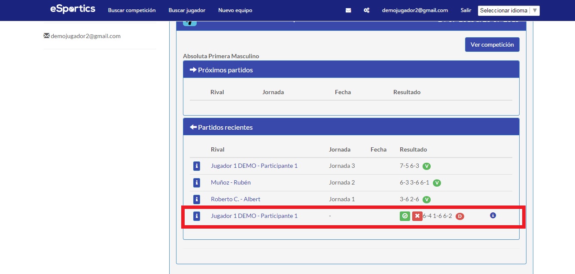Click green V badge next to 6-3 3-6 6-1

pyautogui.click(x=437, y=183)
